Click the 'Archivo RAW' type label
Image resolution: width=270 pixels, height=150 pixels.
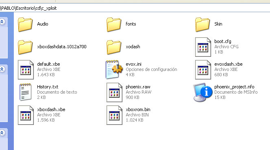[x=138, y=92]
